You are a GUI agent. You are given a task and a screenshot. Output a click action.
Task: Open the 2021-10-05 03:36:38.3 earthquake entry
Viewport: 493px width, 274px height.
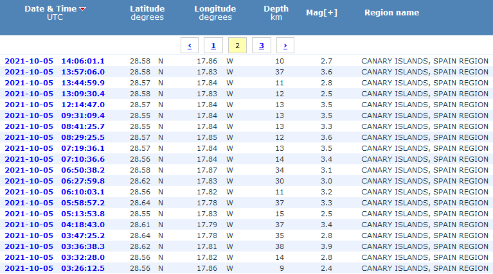tap(55, 246)
